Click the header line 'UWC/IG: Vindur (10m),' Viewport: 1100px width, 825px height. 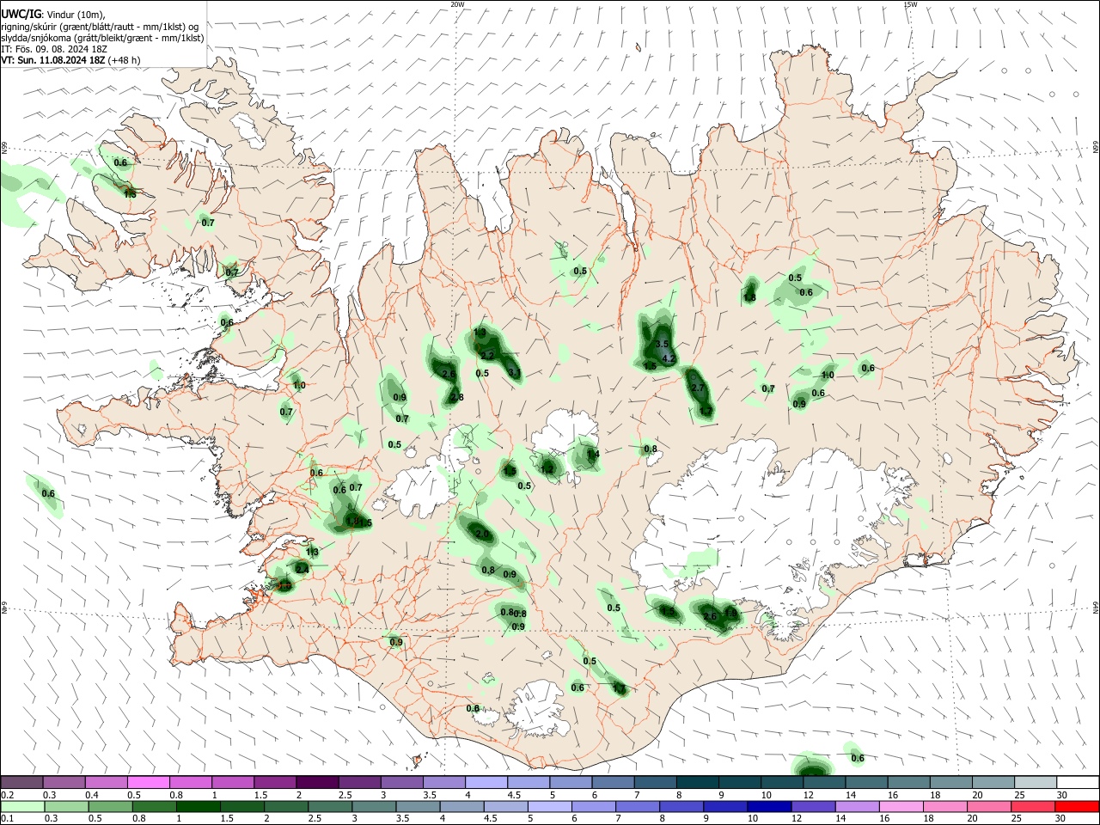(x=52, y=15)
